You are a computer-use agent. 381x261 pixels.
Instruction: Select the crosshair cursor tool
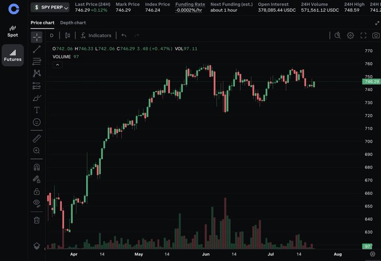36,37
